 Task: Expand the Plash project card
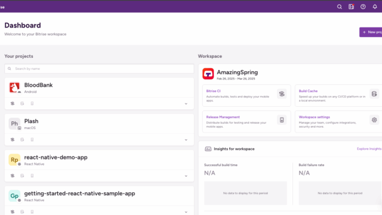point(186,140)
